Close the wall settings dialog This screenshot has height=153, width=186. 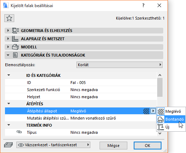pyautogui.click(x=159, y=5)
